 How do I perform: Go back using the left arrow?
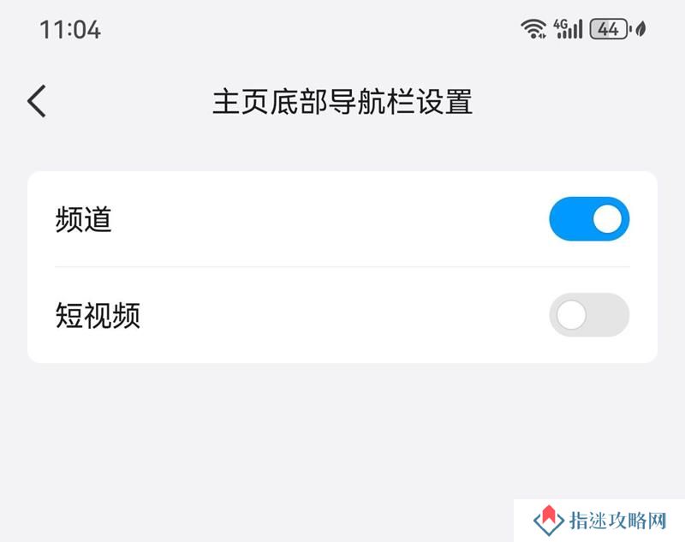37,101
